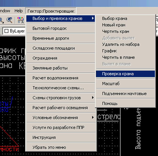Click arrow next to Выбор и привязка кранов

(x=93, y=18)
